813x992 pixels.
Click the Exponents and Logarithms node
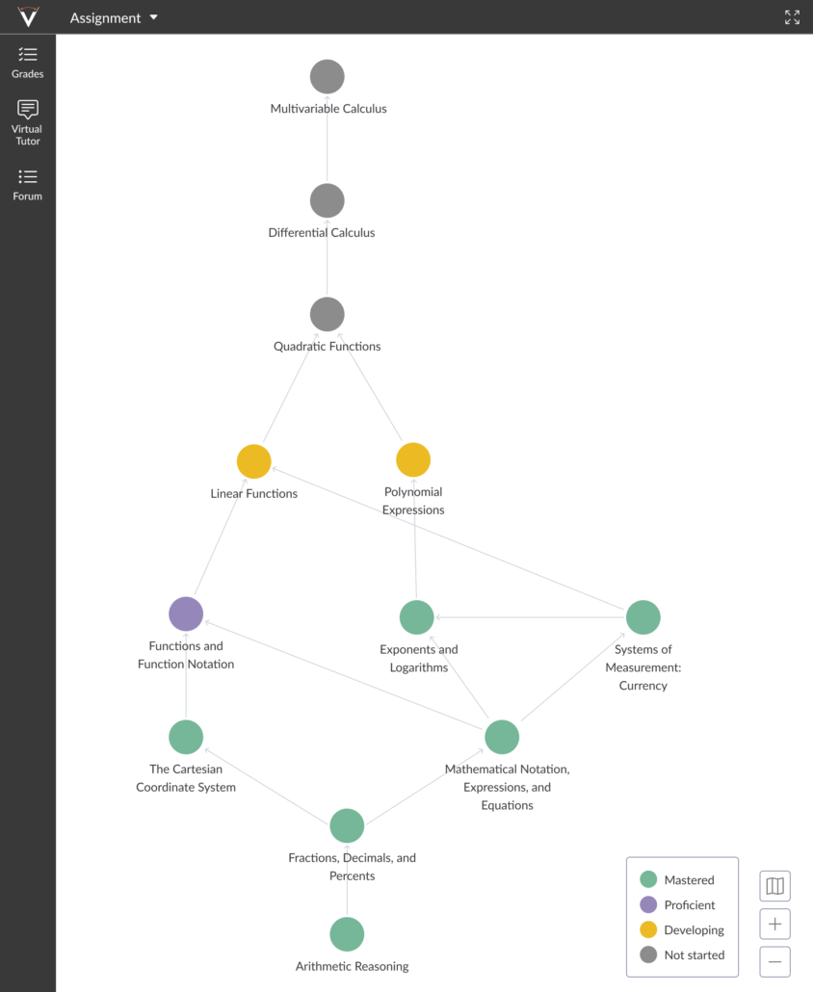point(417,617)
